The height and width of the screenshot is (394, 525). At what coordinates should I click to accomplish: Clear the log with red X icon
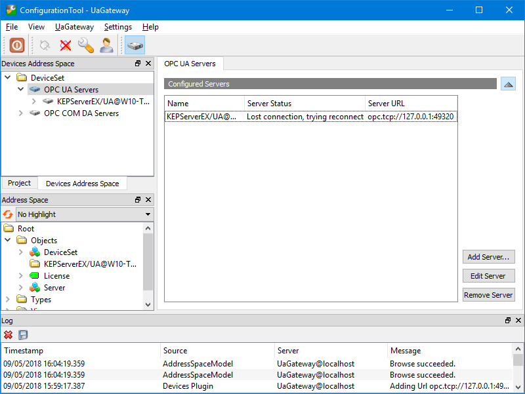9,335
